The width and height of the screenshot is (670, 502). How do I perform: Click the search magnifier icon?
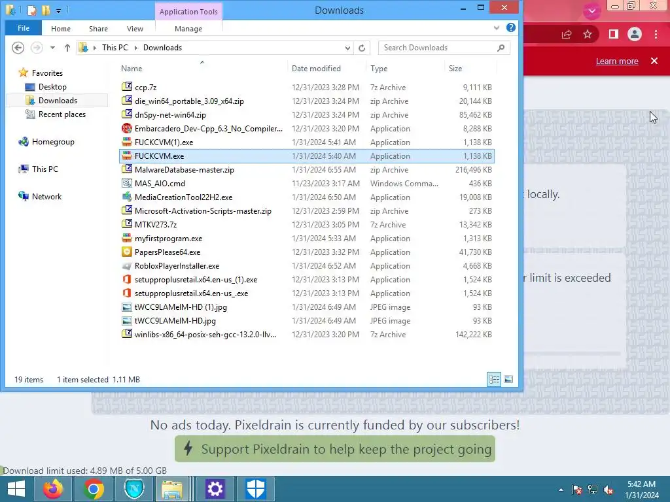(501, 48)
